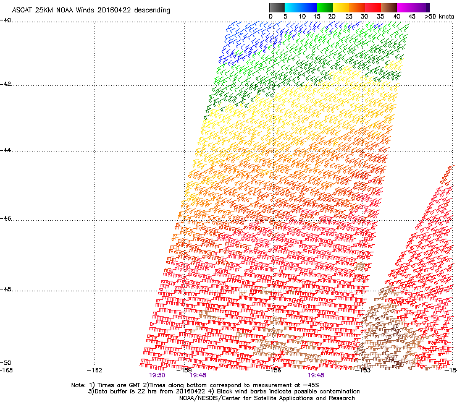457x402 pixels.
Task: Click the magenta 40-45 knots legend segment
Action: (405, 7)
